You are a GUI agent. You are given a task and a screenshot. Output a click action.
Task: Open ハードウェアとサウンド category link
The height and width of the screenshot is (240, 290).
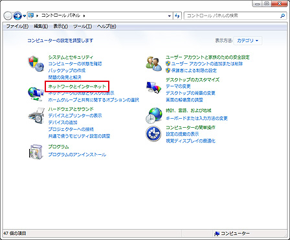click(71, 109)
